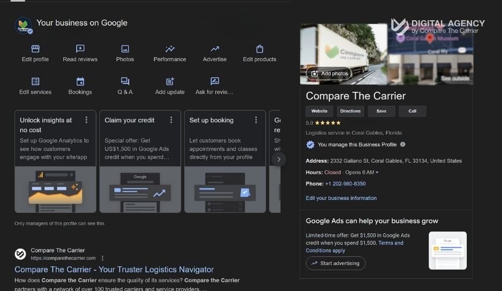Open the Claim your credit card options menu
502x291 pixels.
coord(171,120)
